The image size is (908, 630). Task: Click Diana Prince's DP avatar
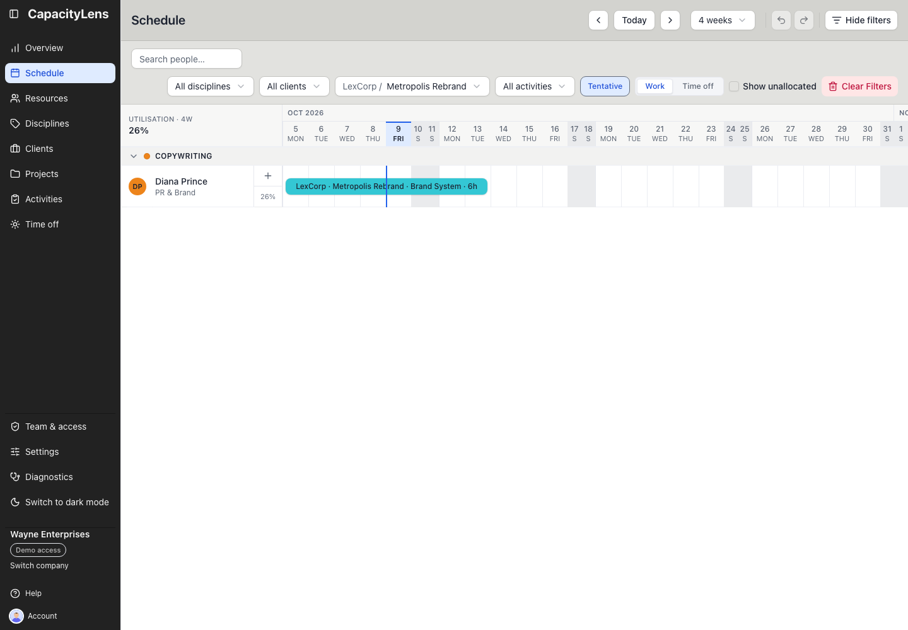pyautogui.click(x=137, y=186)
